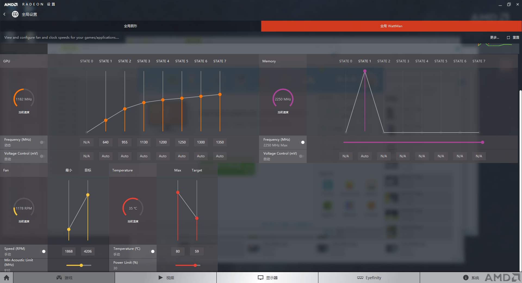Click Memory State 1 purple graph point
The width and height of the screenshot is (522, 283).
(365, 71)
